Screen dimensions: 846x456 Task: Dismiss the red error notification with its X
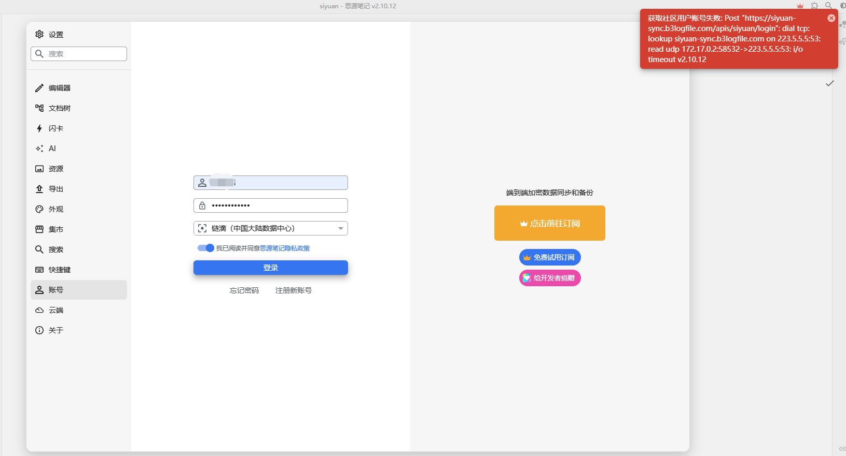pos(831,18)
